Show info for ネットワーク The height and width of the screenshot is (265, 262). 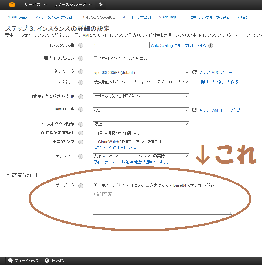click(81, 72)
